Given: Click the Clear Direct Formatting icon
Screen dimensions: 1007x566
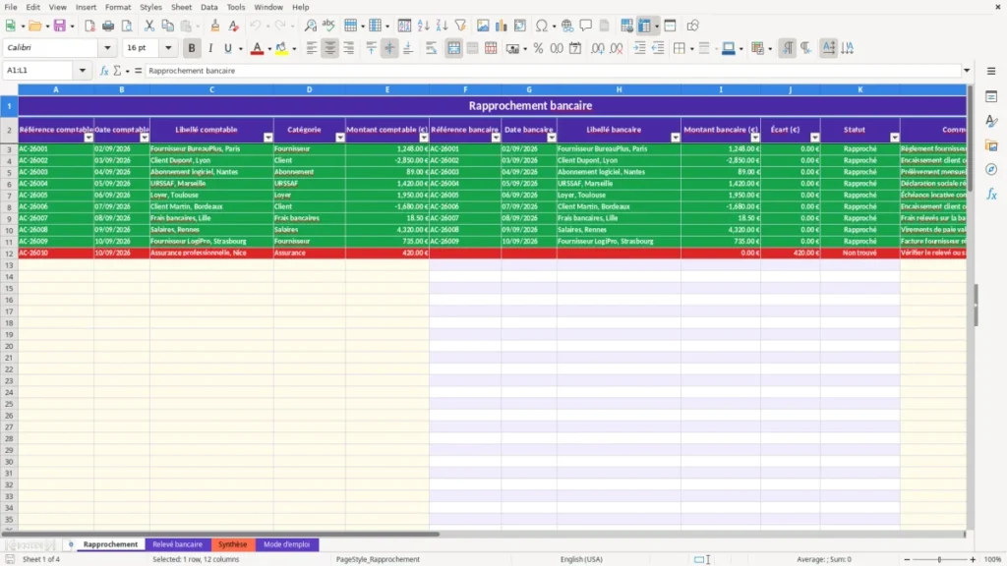Looking at the screenshot, I should coord(233,26).
